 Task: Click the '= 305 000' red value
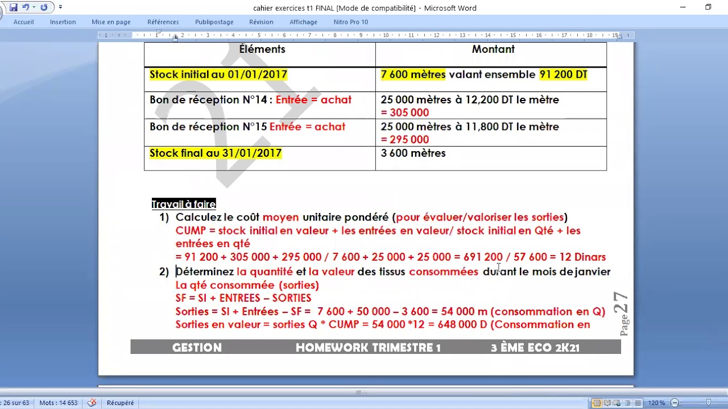(x=405, y=112)
